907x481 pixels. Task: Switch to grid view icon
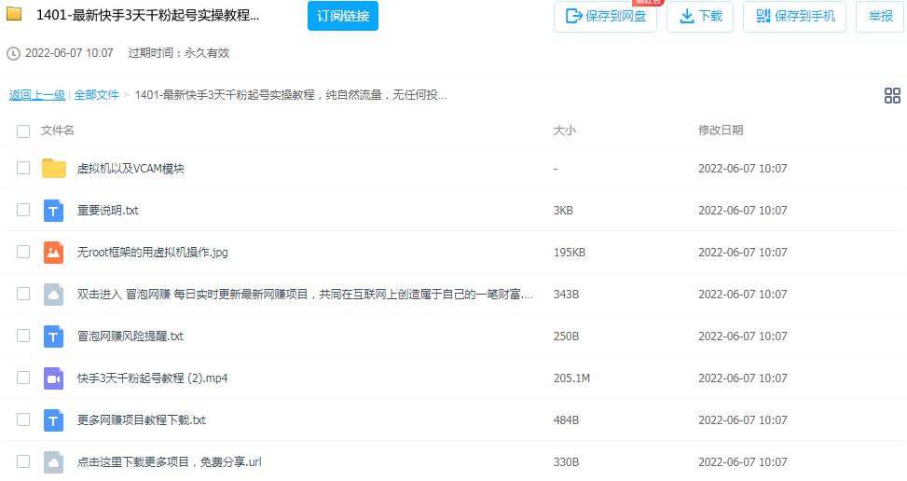[x=892, y=95]
